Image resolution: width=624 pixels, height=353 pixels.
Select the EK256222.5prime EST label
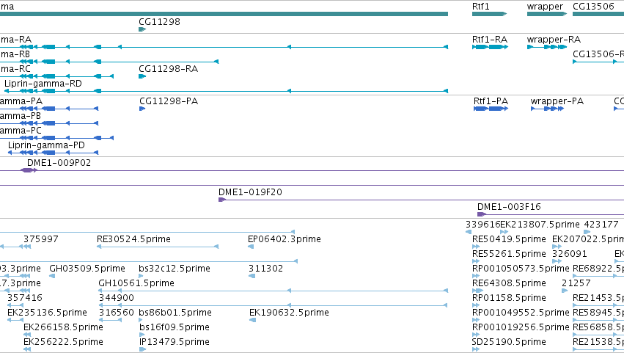(63, 342)
